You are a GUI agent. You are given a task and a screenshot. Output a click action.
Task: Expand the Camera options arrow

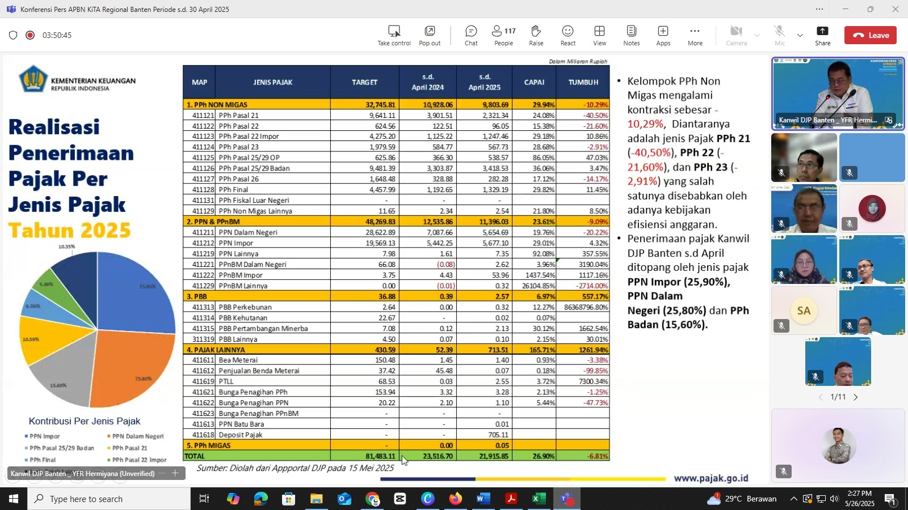[757, 36]
